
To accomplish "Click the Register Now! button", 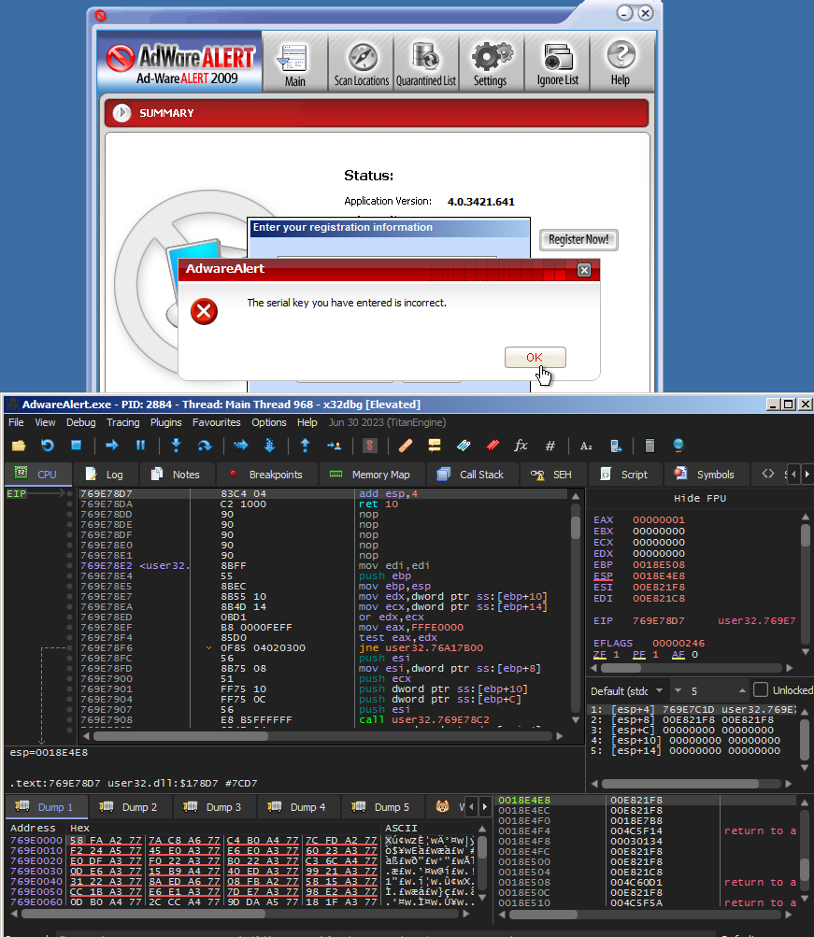I will click(578, 240).
